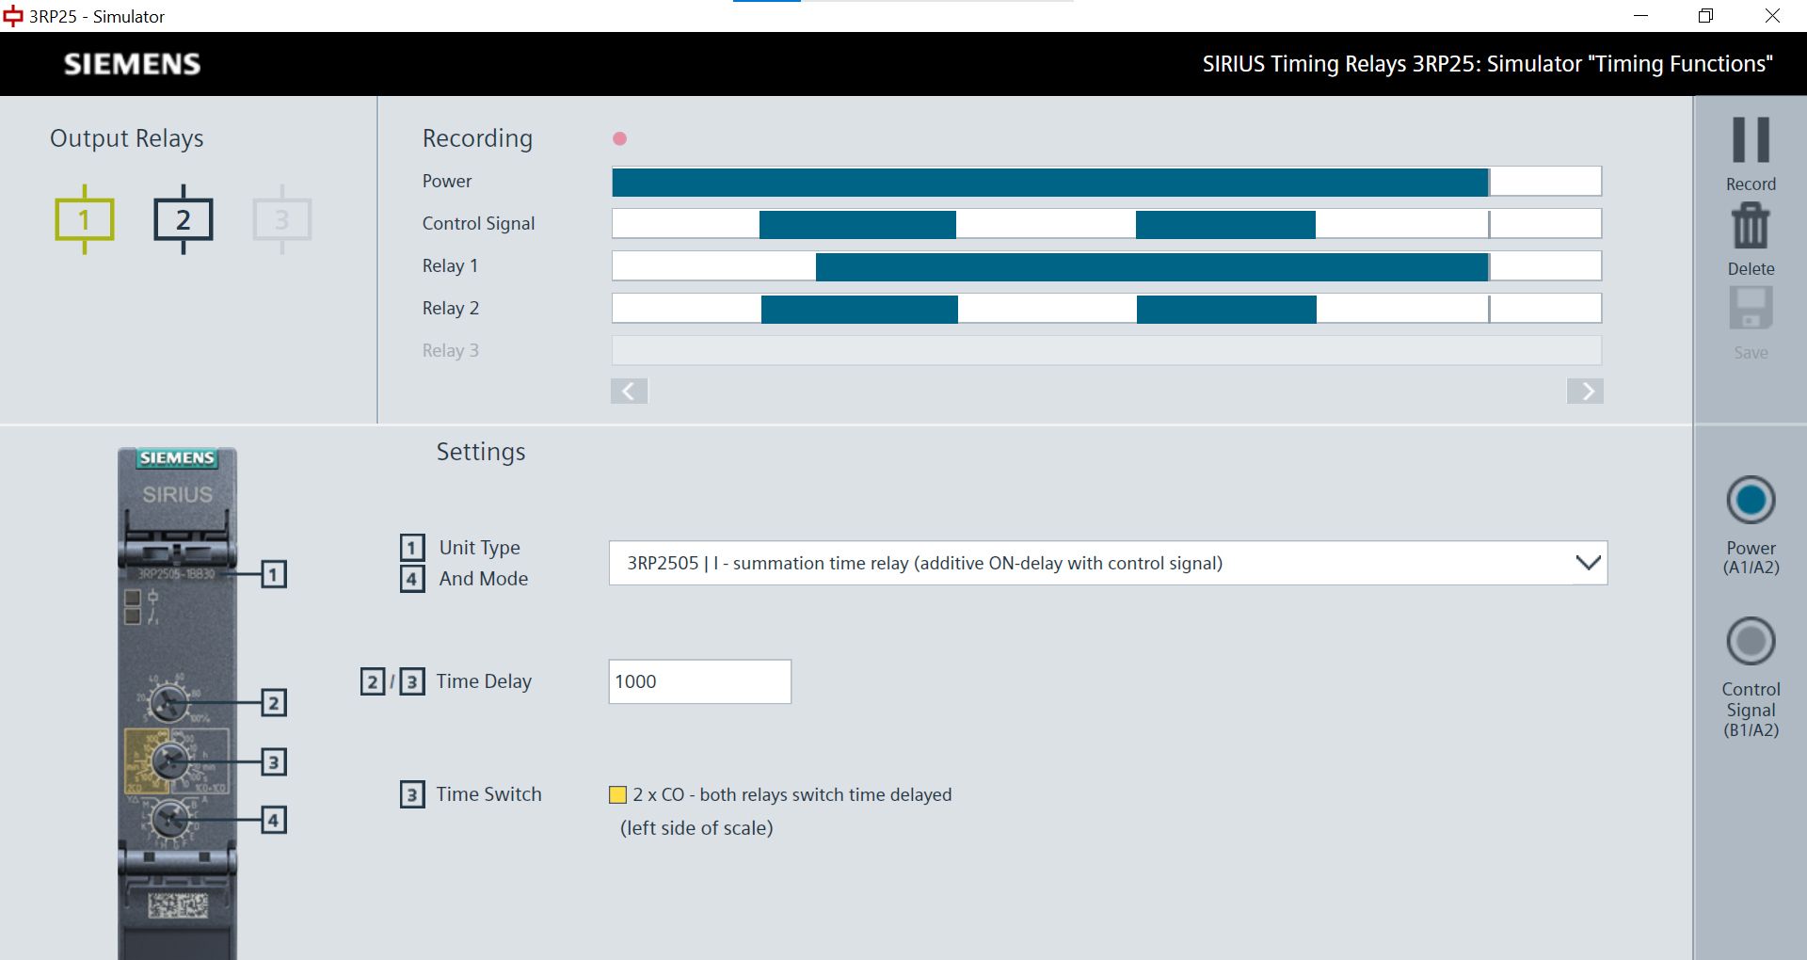The image size is (1807, 960).
Task: Click the '3' box beside Time Switch
Action: [412, 795]
